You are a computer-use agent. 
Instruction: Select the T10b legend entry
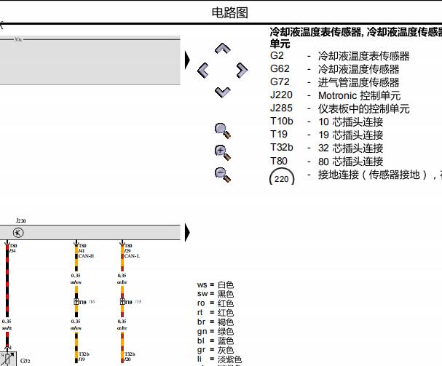coord(326,122)
